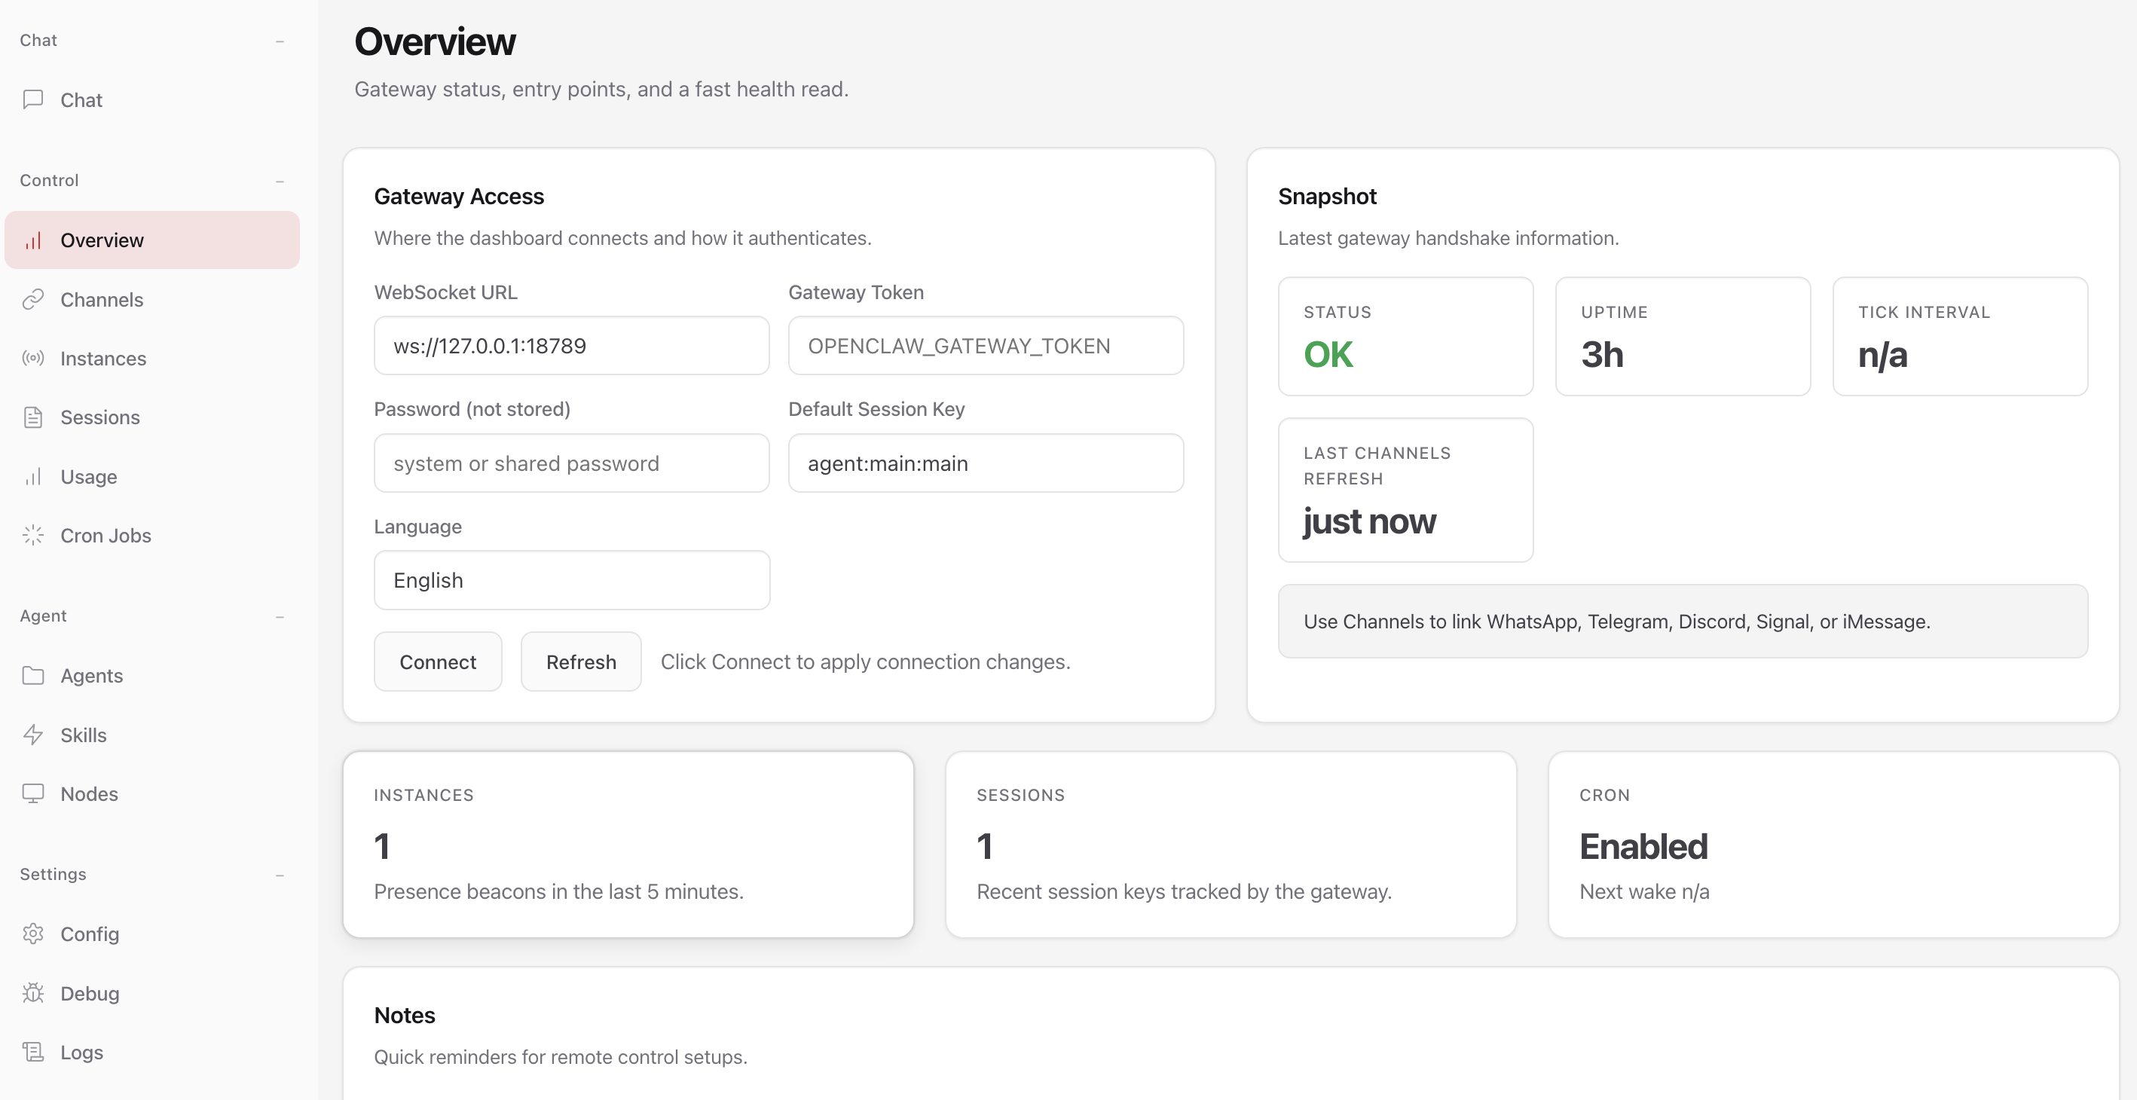
Task: Open Channels via the link icon
Action: tap(33, 299)
